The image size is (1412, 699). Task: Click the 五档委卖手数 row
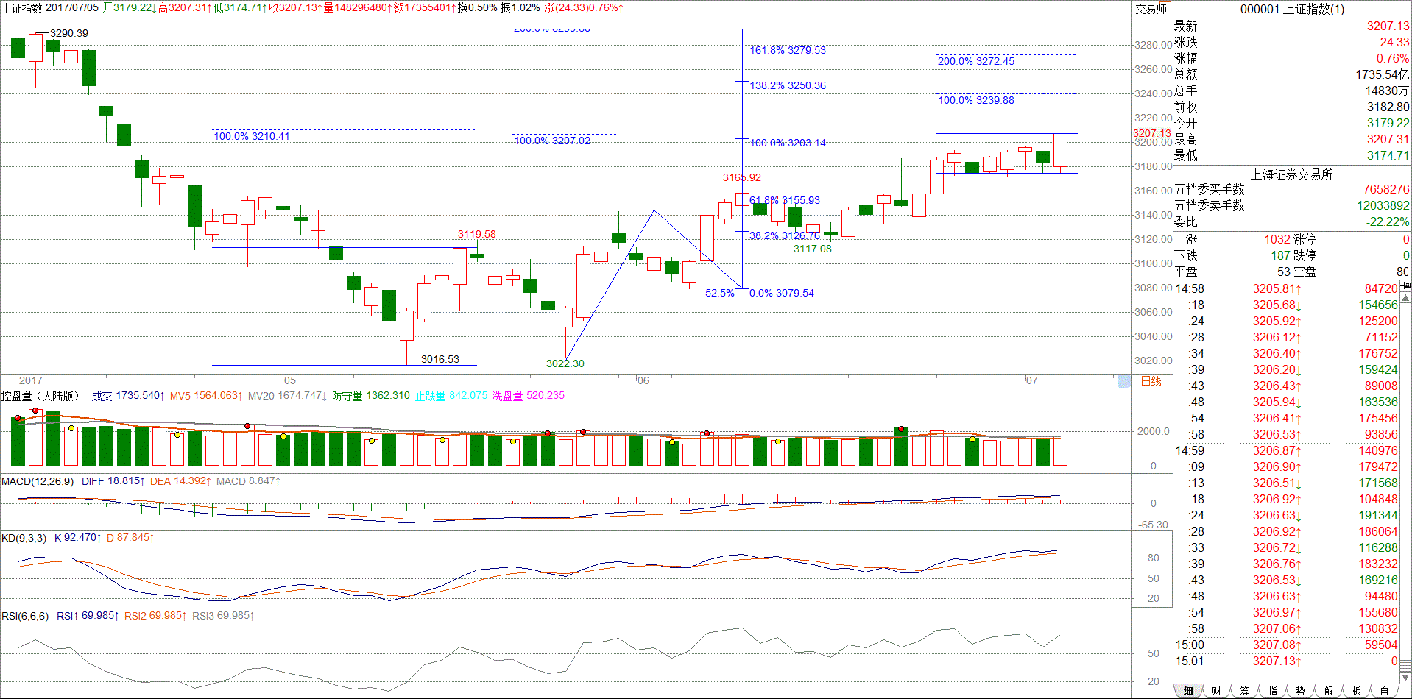(x=1292, y=205)
